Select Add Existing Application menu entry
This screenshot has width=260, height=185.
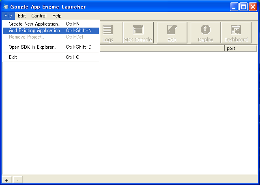point(51,30)
